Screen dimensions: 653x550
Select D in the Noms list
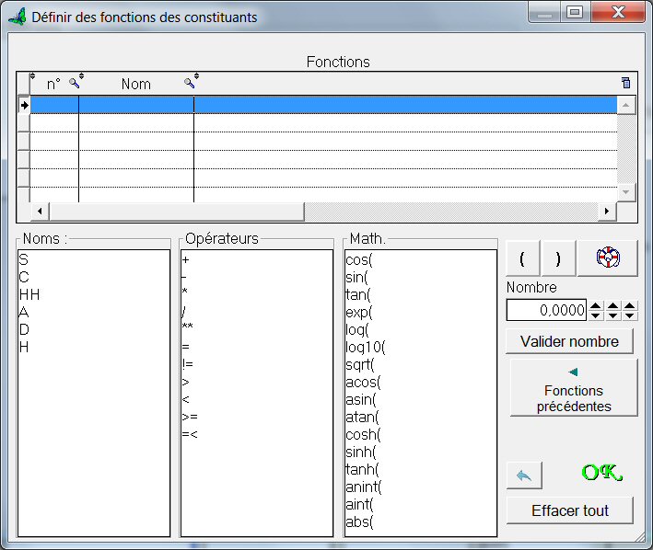click(24, 329)
